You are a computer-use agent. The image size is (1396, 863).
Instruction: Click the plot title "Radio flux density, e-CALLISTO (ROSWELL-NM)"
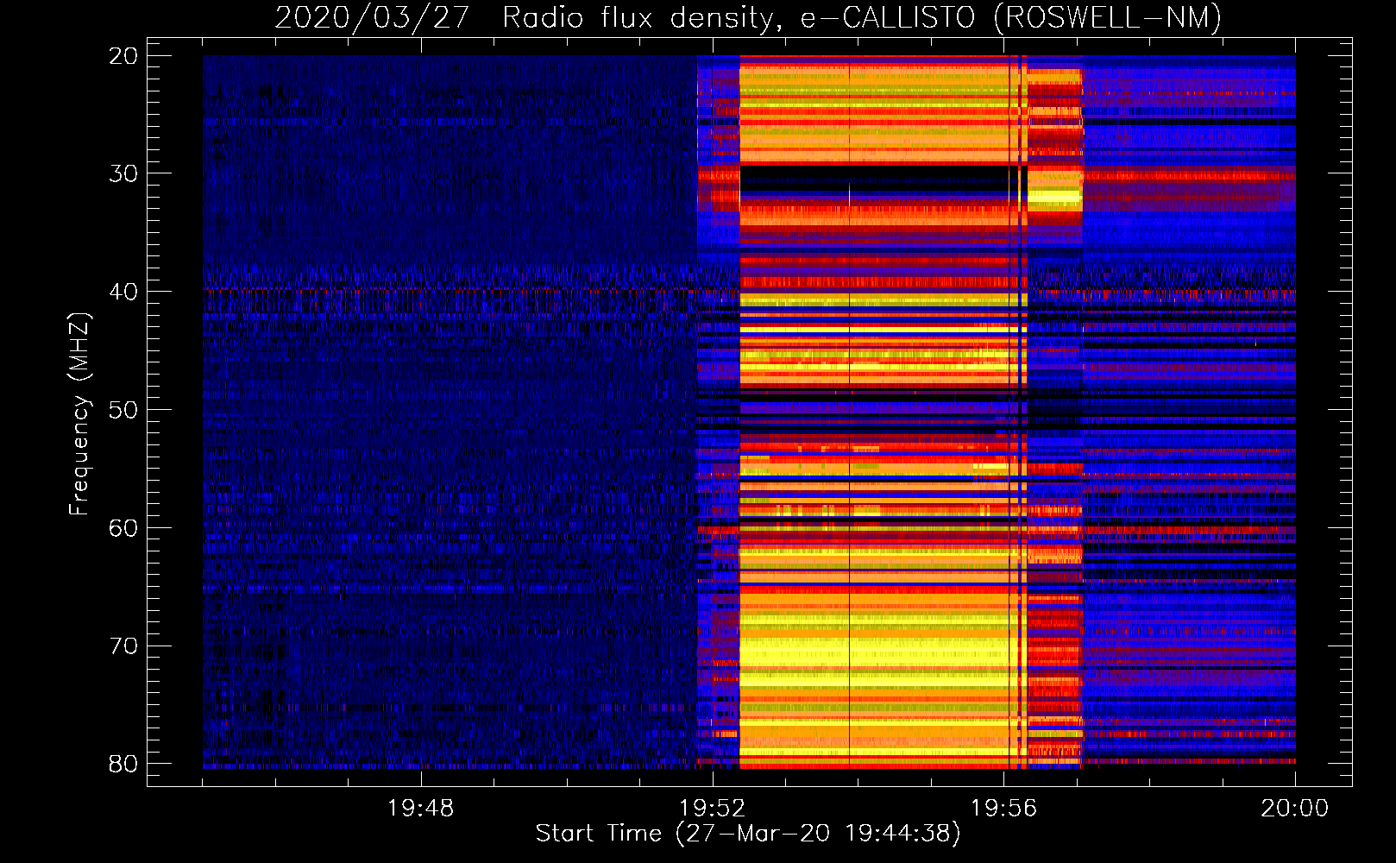(862, 17)
